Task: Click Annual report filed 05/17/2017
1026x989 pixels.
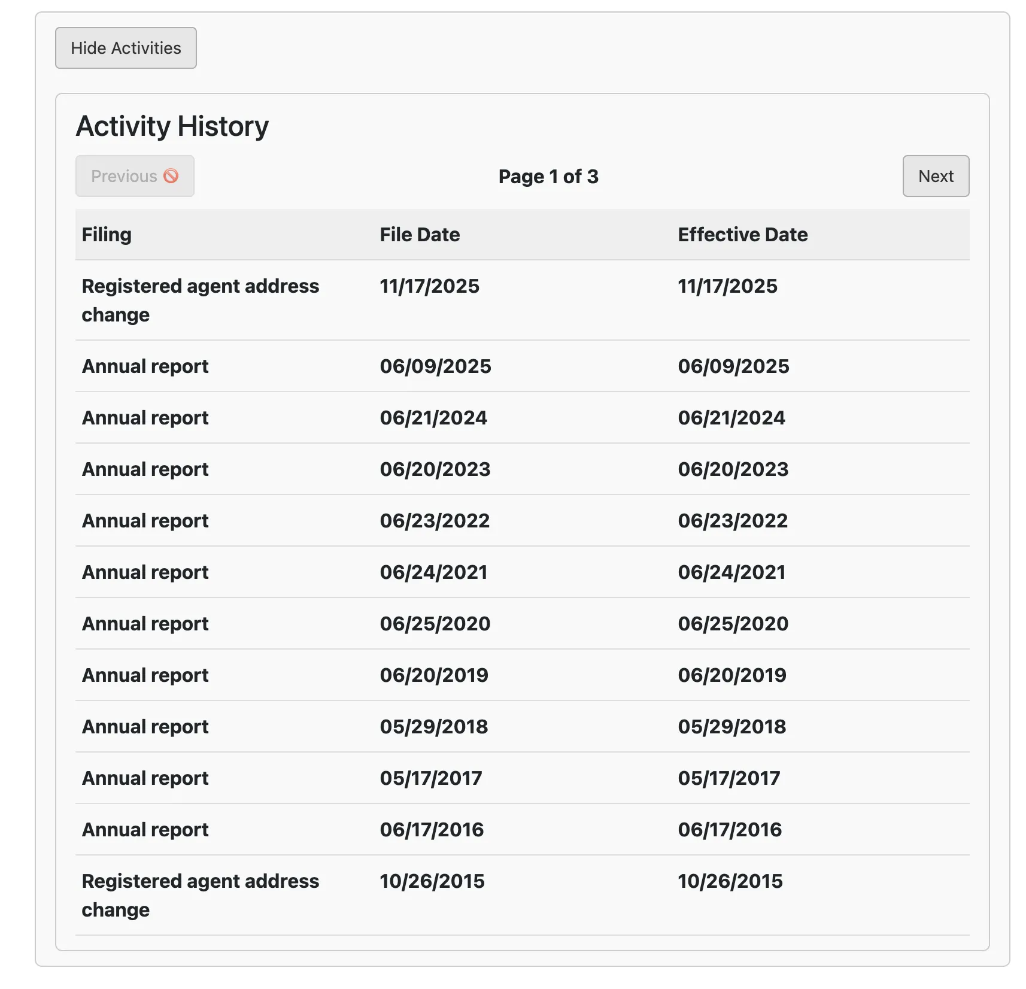Action: click(x=145, y=778)
